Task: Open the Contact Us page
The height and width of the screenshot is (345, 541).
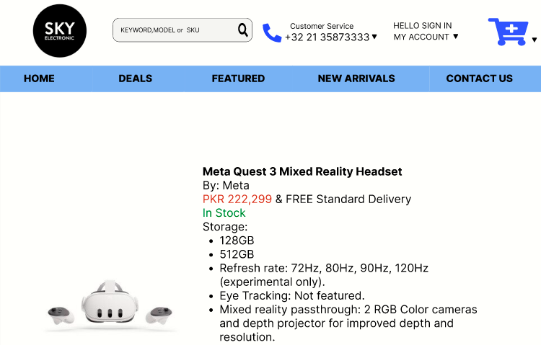Action: click(479, 79)
